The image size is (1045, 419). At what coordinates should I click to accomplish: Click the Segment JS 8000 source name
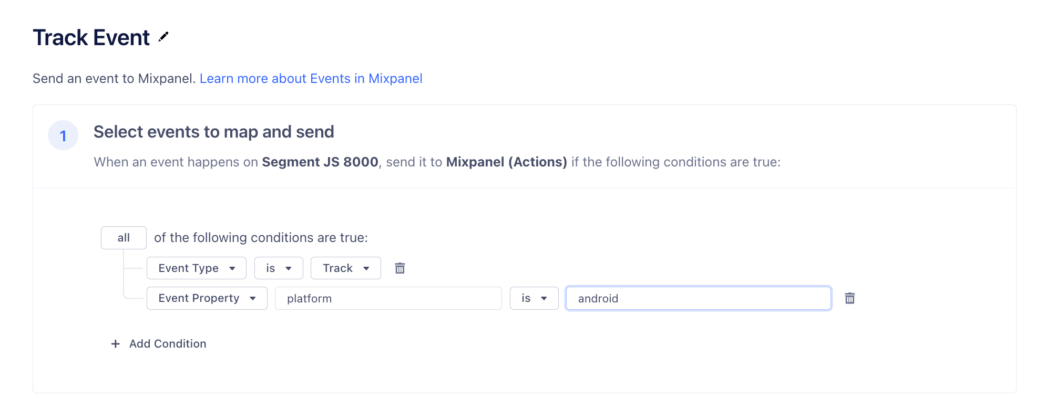pos(320,162)
